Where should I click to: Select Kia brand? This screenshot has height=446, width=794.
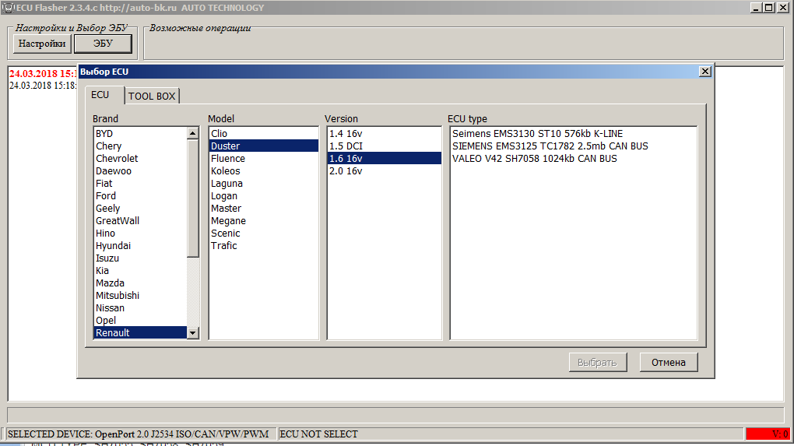(x=140, y=271)
